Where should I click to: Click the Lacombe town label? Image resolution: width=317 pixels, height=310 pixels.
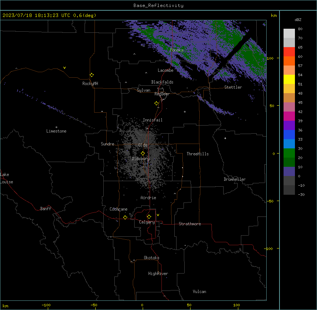click(x=165, y=70)
